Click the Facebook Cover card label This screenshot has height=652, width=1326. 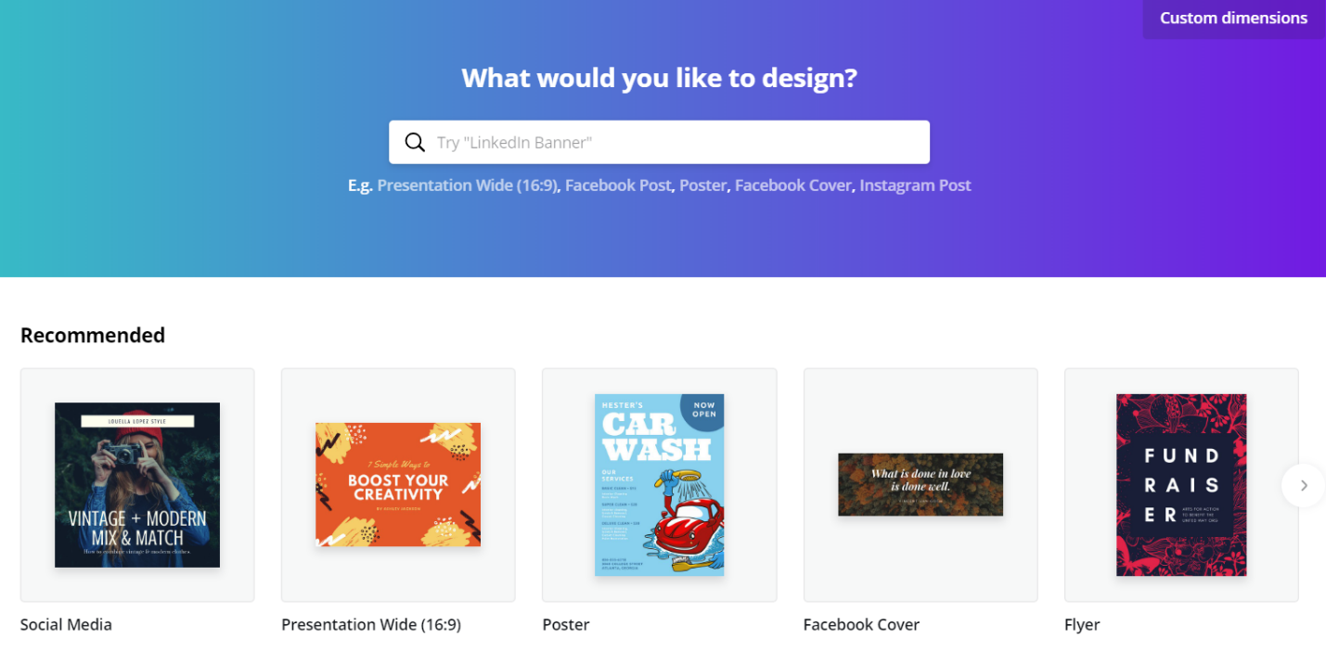(861, 624)
